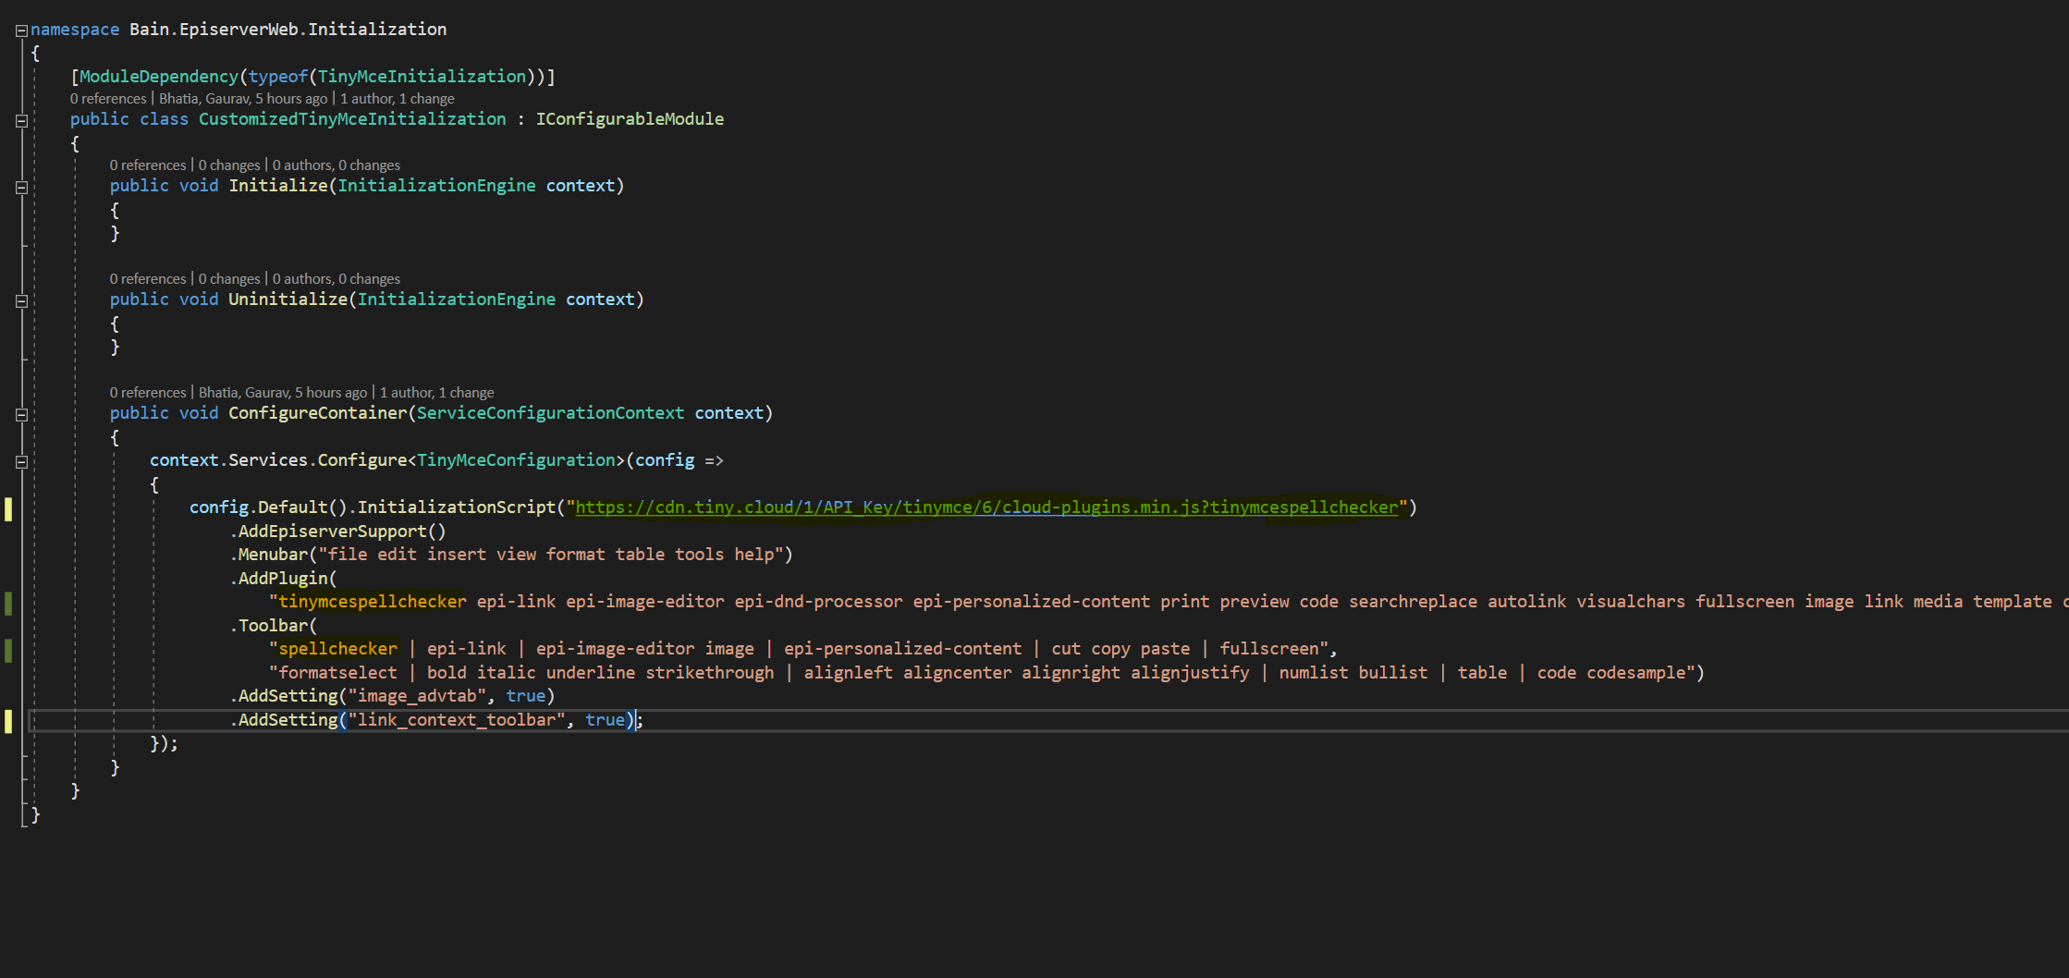Collapse the CustomizedTinyMceInitialization class outline
This screenshot has height=978, width=2069.
coord(21,120)
